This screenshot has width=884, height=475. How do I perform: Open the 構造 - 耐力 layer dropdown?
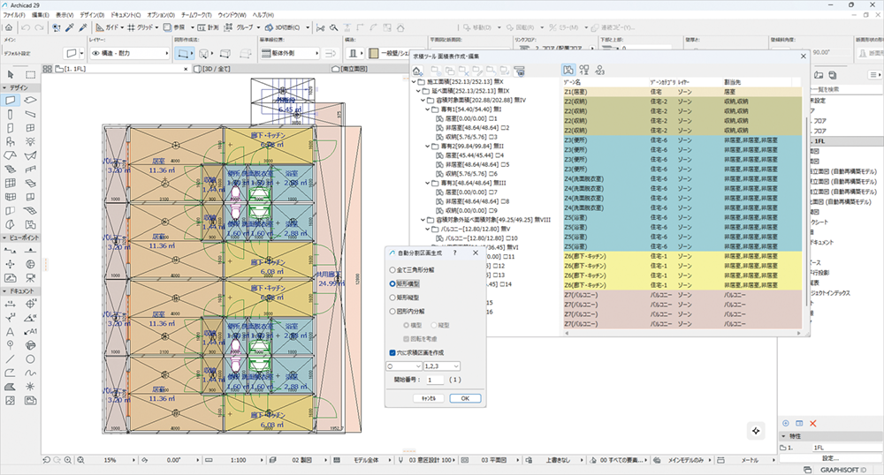pos(130,54)
